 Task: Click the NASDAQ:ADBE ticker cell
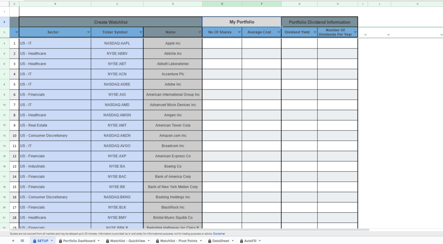117,84
